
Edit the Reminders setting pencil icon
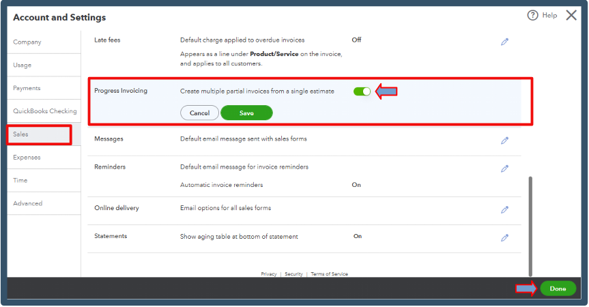(x=504, y=169)
